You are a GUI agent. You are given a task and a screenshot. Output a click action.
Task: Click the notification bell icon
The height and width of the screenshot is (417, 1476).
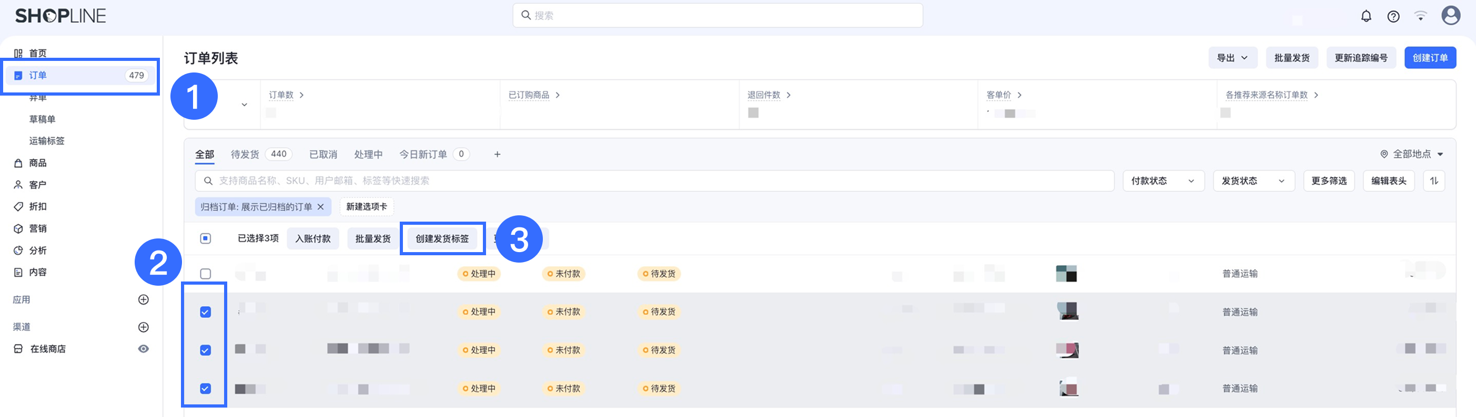1366,15
